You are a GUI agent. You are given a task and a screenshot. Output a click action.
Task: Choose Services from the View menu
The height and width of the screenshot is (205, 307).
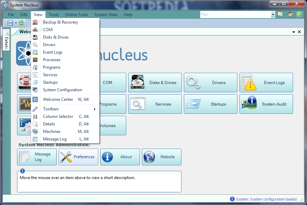65,75
